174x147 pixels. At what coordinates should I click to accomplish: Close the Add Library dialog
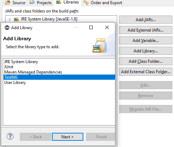pyautogui.click(x=107, y=27)
